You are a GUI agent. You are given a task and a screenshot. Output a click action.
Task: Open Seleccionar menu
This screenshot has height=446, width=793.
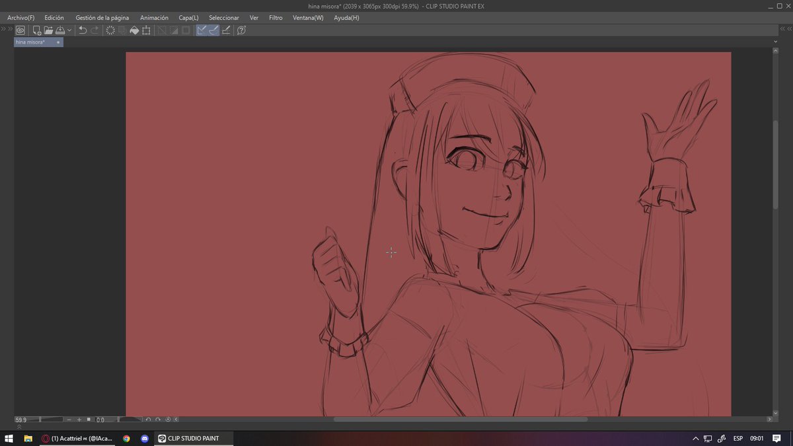tap(224, 18)
